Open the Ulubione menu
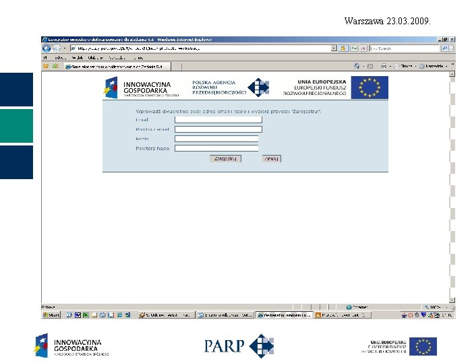Image resolution: width=472 pixels, height=363 pixels. click(96, 57)
